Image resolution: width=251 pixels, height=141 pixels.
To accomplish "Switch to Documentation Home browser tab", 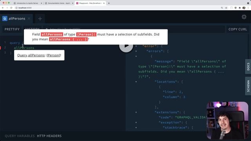I will (59, 3).
